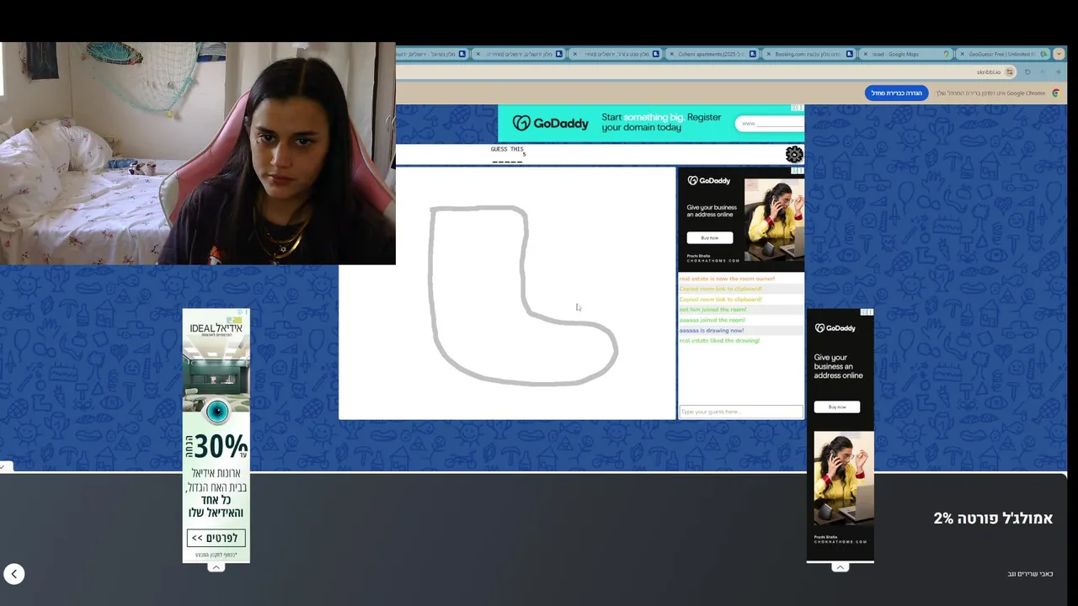
Task: Open skribbl settings gear icon
Action: (x=794, y=154)
